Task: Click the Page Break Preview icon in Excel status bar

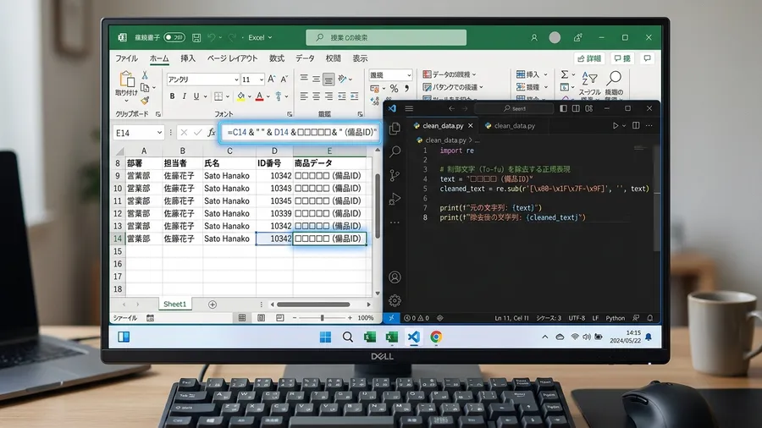Action: point(280,318)
